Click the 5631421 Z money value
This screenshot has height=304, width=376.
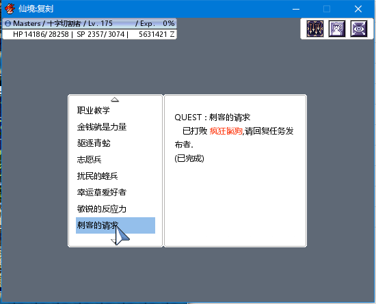coord(157,34)
